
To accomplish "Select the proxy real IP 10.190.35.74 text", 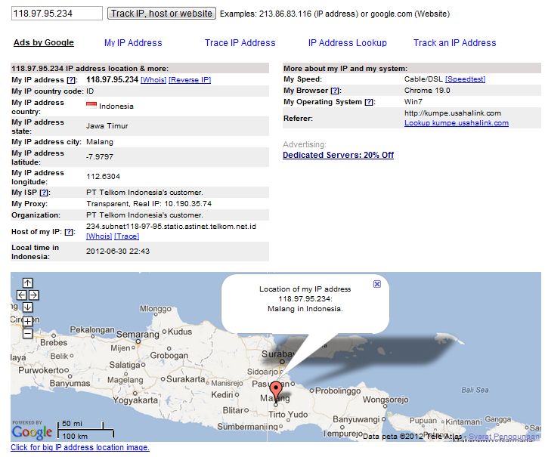I will [x=188, y=204].
